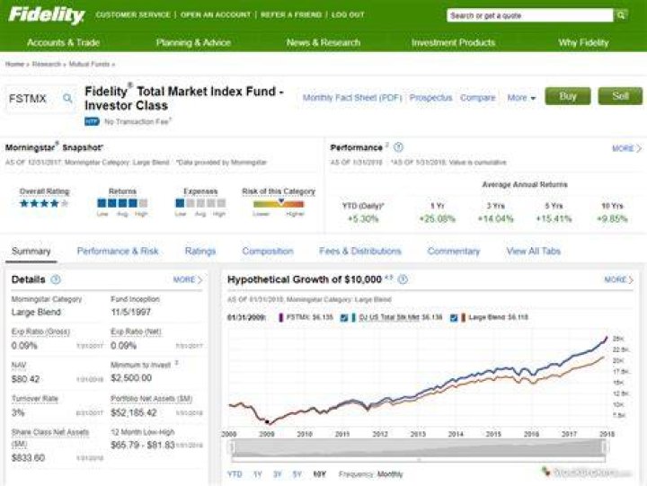Click the Risk of this Category gauge
This screenshot has width=647, height=486.
click(x=279, y=204)
